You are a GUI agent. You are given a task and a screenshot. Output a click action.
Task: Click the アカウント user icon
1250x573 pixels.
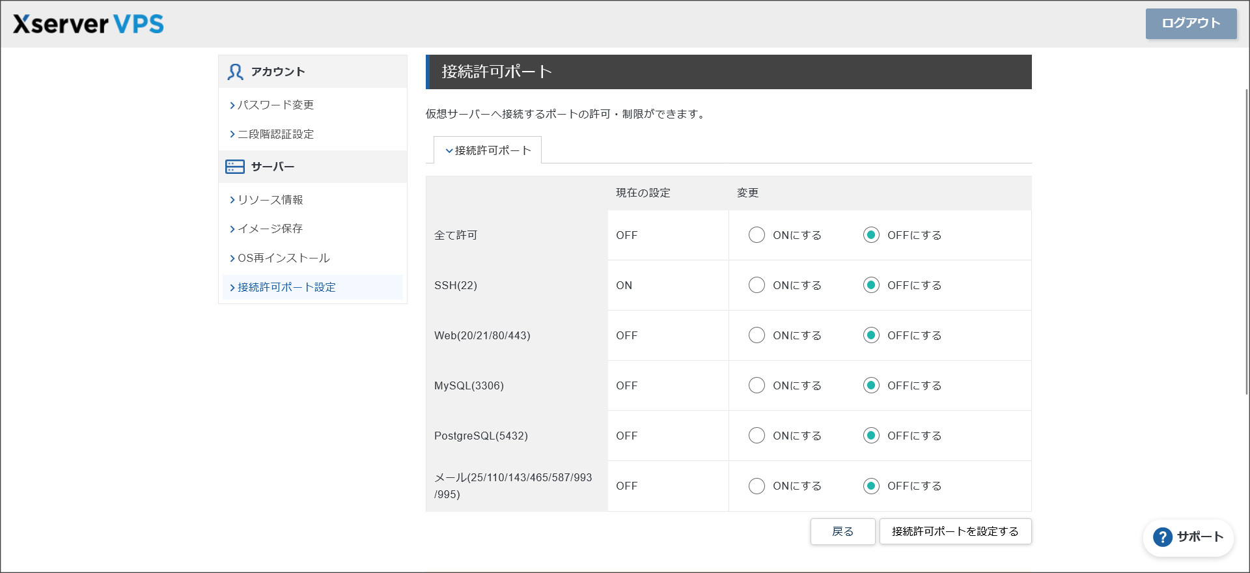[235, 72]
